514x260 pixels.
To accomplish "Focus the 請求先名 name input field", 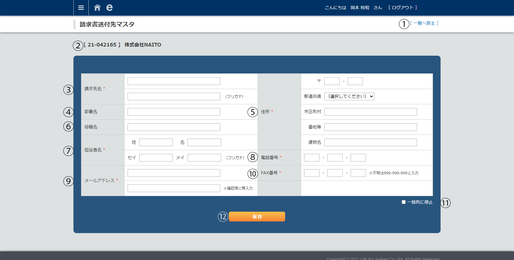I will (174, 81).
